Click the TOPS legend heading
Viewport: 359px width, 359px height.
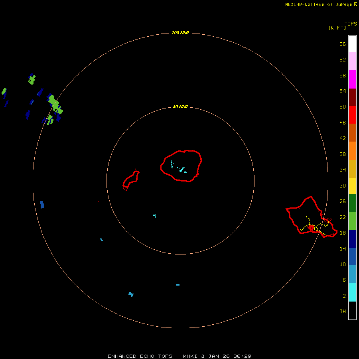click(x=351, y=24)
